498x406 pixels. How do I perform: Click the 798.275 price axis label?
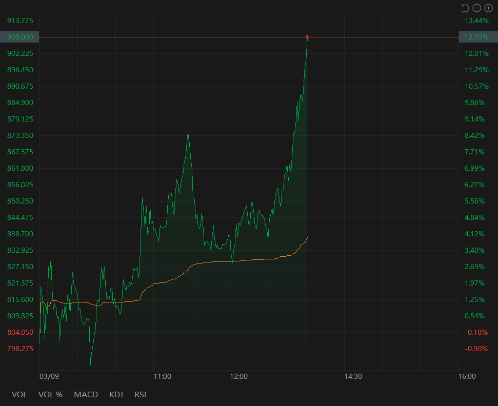20,349
